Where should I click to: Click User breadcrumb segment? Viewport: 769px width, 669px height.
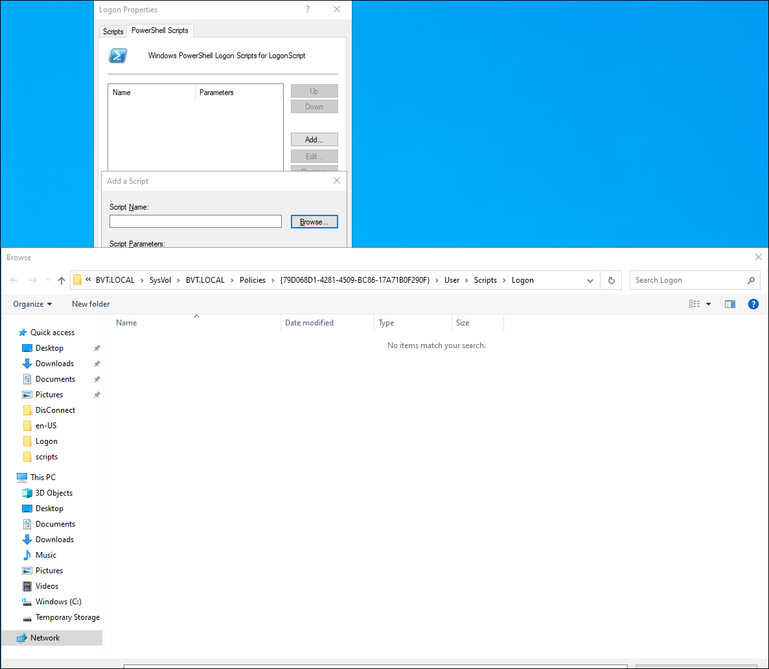[x=452, y=280]
